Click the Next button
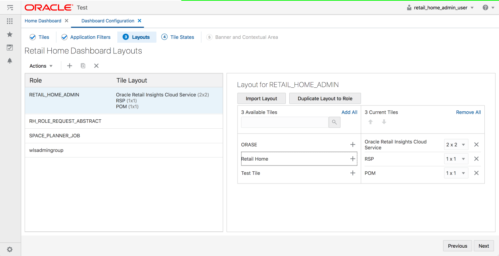Image resolution: width=499 pixels, height=256 pixels. [484, 246]
